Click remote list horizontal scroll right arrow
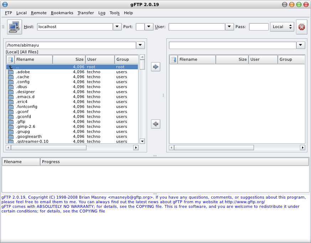Screen dimensions: 311x243 click(x=302, y=147)
